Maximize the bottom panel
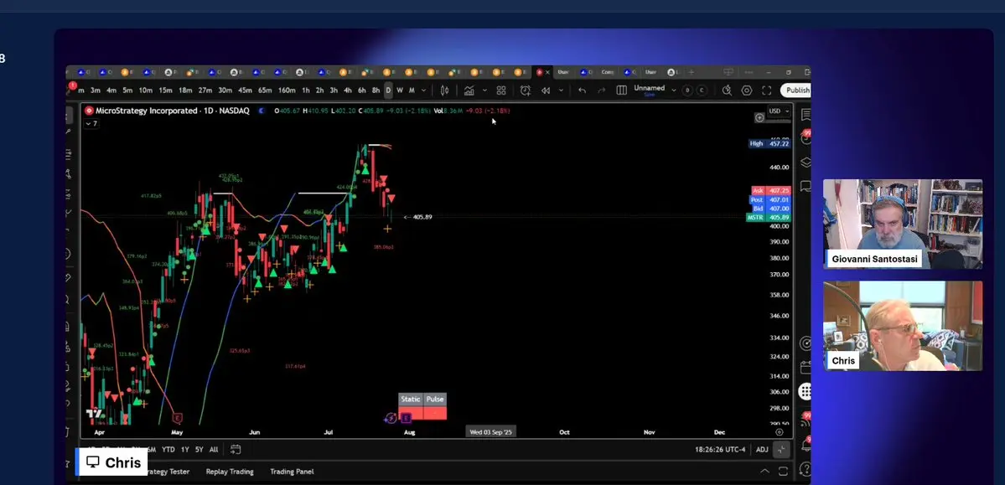The width and height of the screenshot is (1005, 485). click(x=783, y=472)
